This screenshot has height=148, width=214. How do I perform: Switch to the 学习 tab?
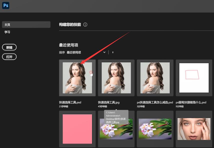[x=7, y=32]
